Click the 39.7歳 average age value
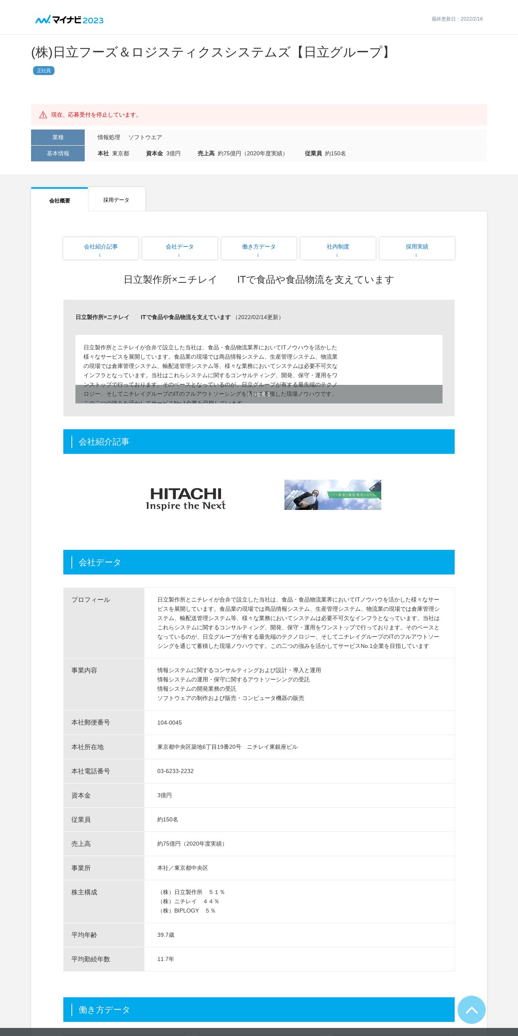 click(x=166, y=935)
